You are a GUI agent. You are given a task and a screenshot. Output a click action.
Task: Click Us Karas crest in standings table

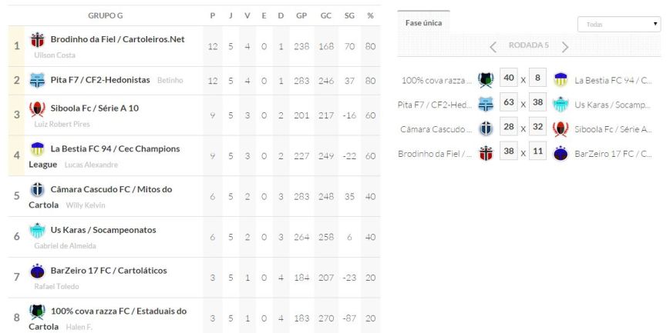(37, 230)
